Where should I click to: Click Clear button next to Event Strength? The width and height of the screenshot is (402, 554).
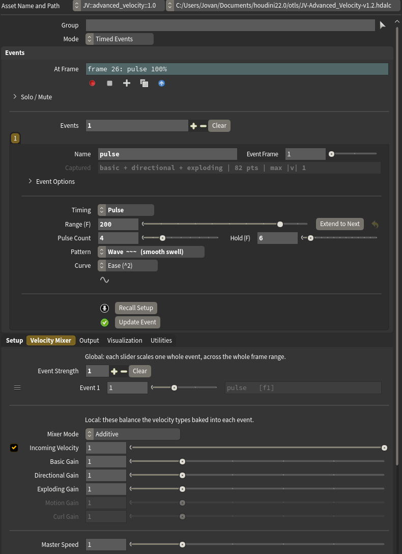(140, 371)
